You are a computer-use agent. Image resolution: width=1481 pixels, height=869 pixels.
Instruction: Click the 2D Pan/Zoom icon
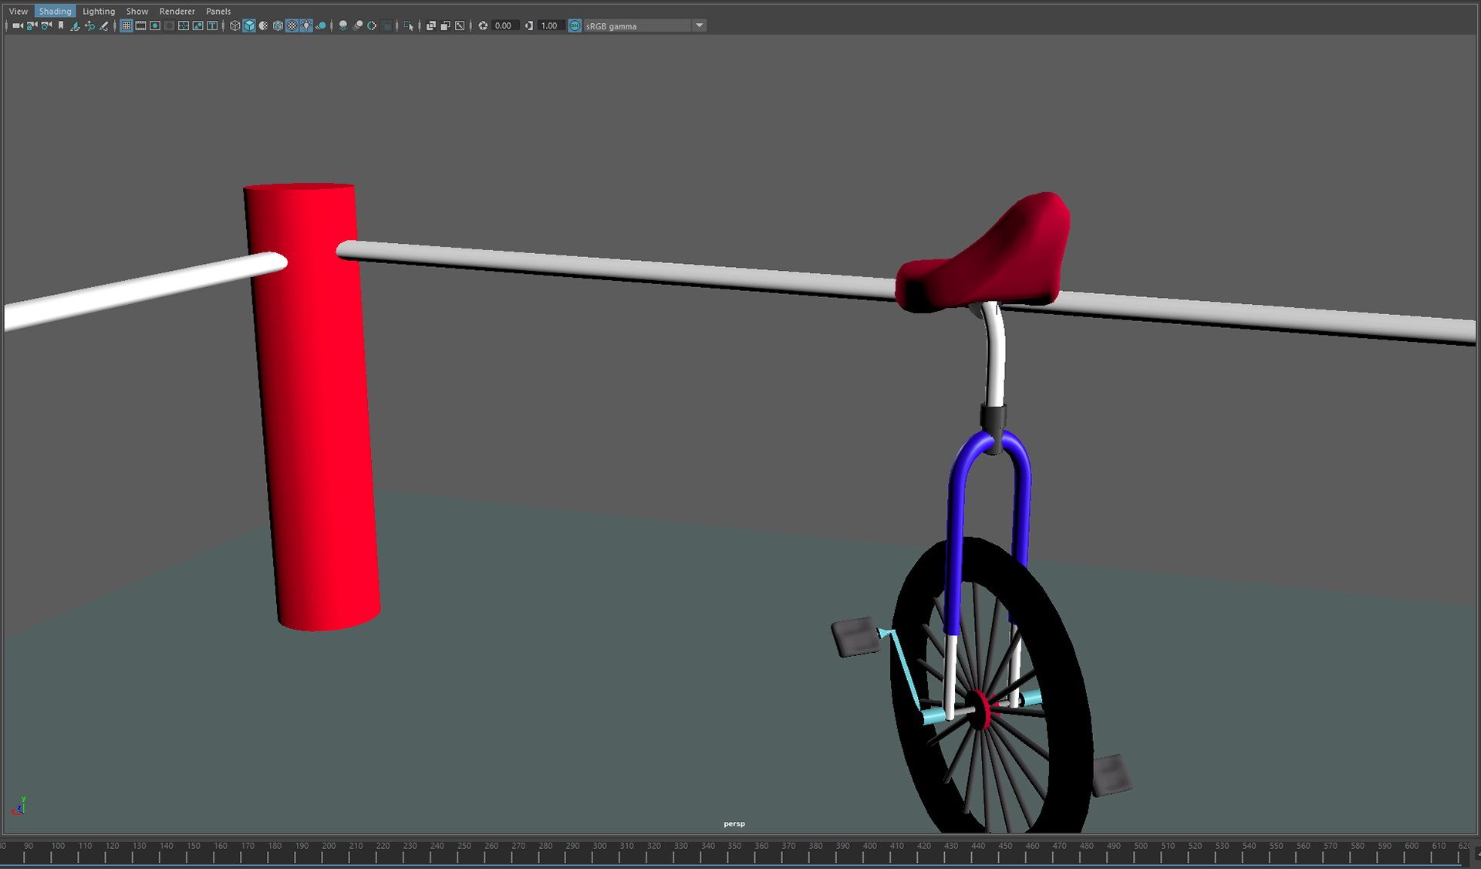tap(89, 25)
